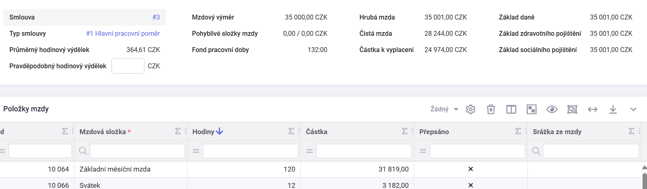This screenshot has width=647, height=189.
Task: Click the sum icon in Částka column
Action: [x=404, y=131]
